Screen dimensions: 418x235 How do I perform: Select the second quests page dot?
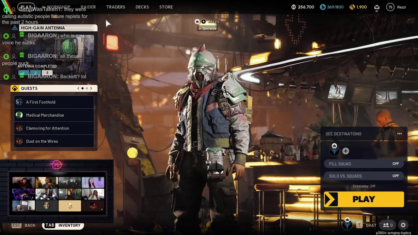pos(87,88)
